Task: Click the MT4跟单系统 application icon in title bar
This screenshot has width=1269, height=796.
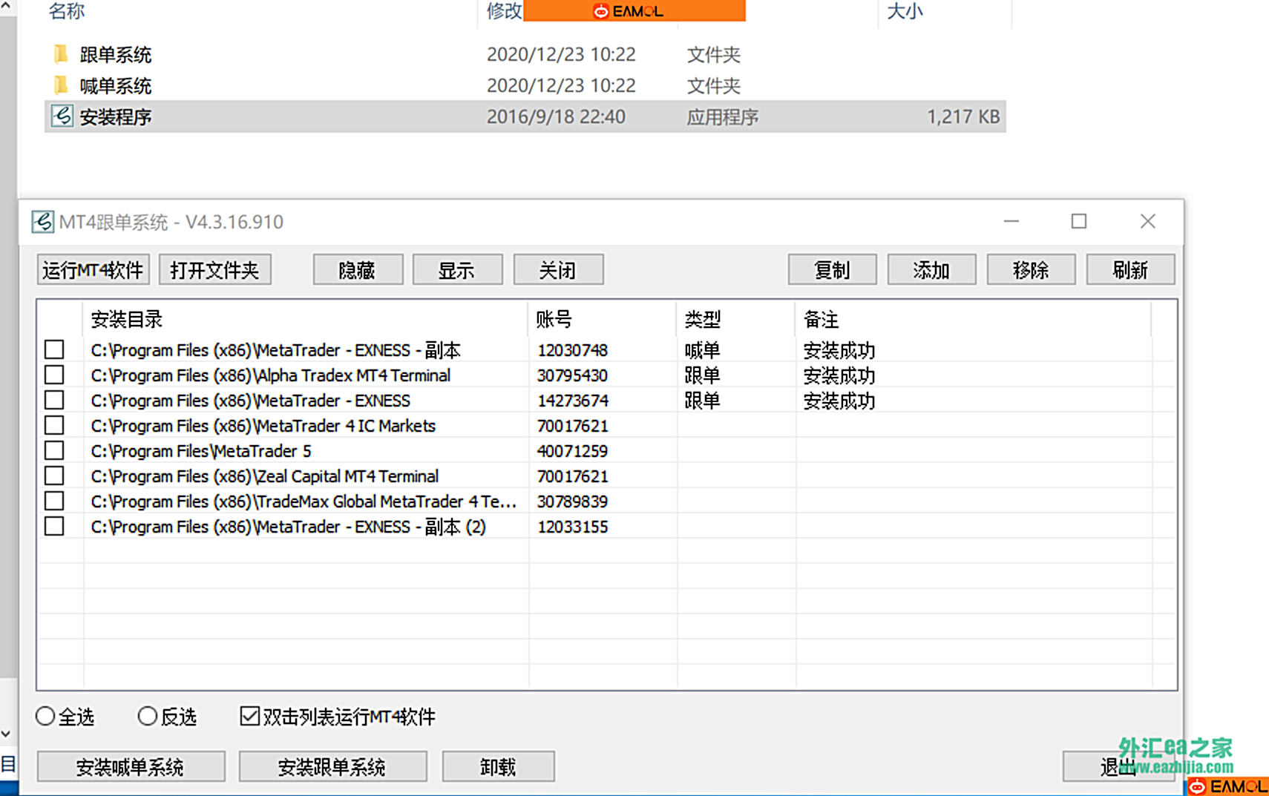Action: [42, 221]
